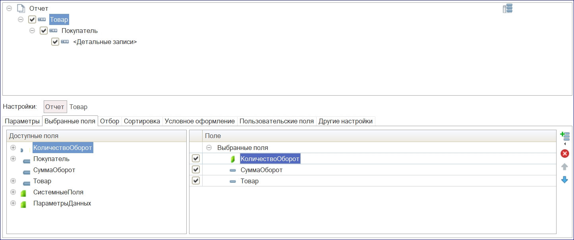Uncheck selected field СуммаОборот checkbox
The image size is (574, 240).
(x=196, y=170)
